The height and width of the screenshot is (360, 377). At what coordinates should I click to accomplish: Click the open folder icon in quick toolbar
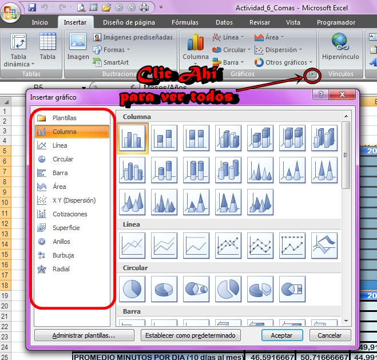[x=106, y=8]
